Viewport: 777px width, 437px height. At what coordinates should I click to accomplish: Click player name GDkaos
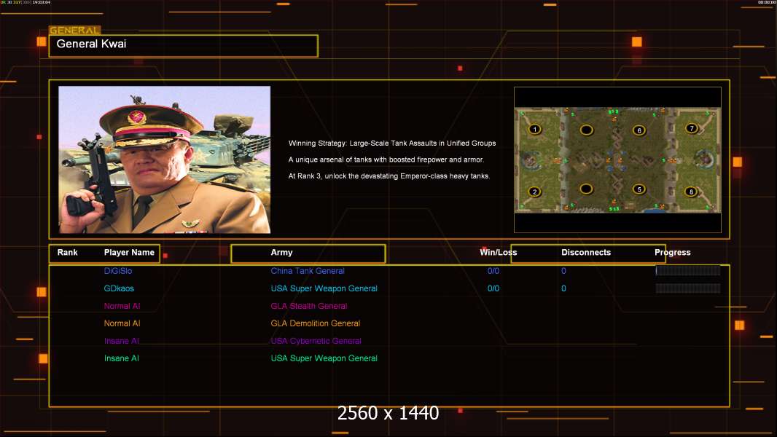[x=119, y=288]
